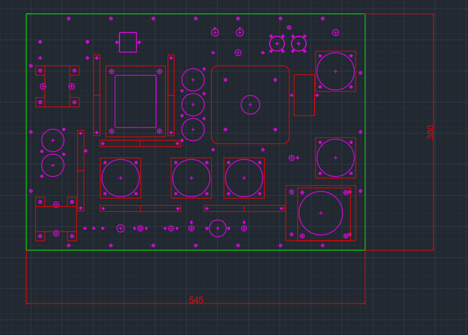Select the lower circle of the left-side pair
The image size is (468, 335).
(52, 165)
